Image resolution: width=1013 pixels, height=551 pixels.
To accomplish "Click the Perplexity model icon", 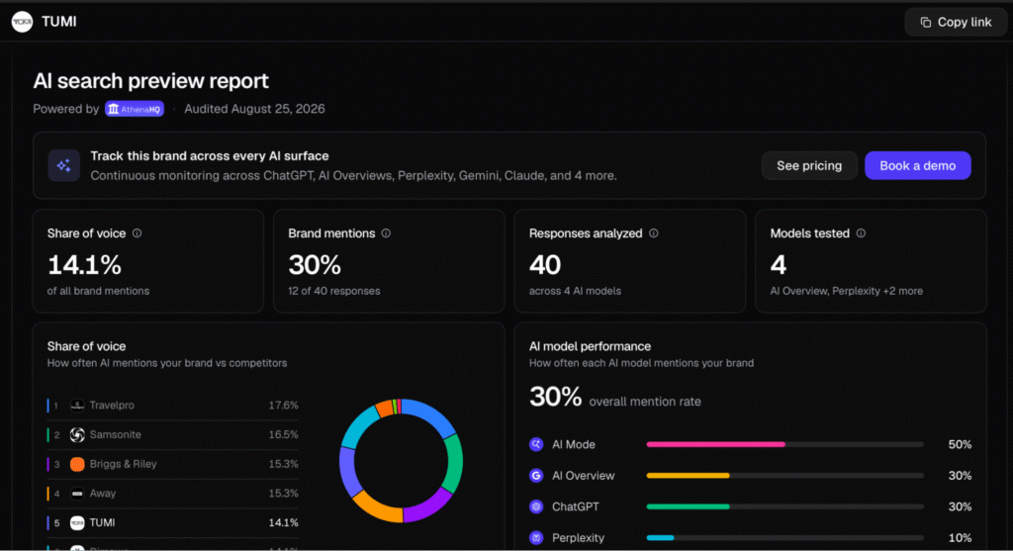I will coord(536,537).
